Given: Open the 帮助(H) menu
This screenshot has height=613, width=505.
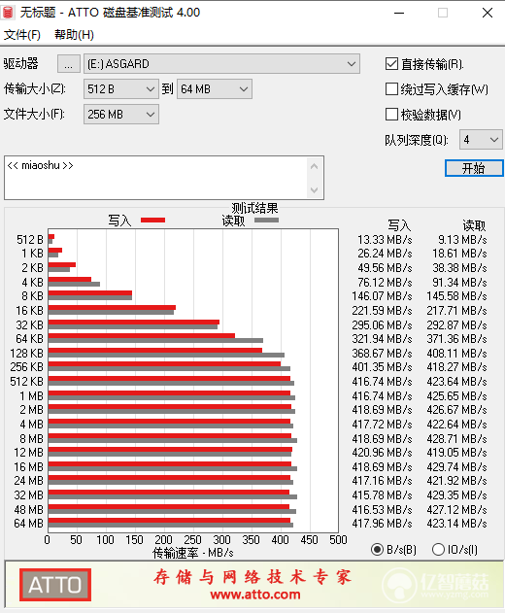Looking at the screenshot, I should (74, 35).
